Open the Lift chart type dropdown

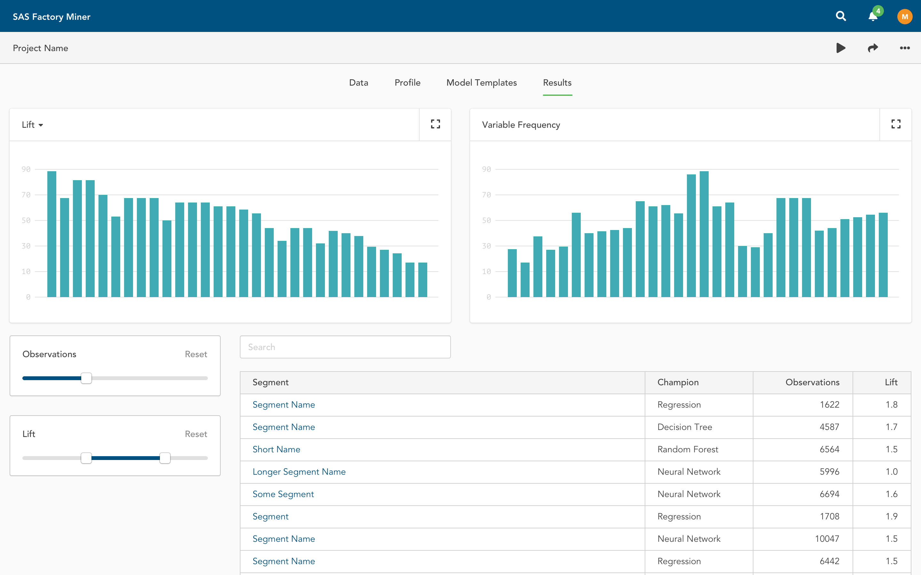point(32,125)
